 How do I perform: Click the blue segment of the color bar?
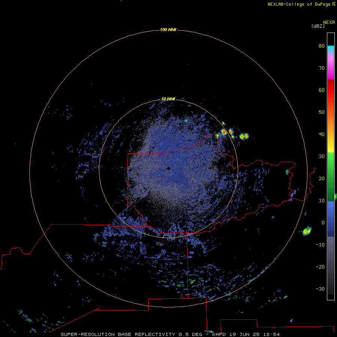tap(331, 218)
